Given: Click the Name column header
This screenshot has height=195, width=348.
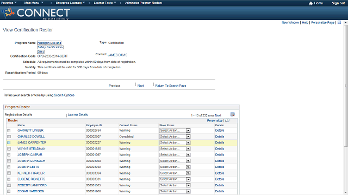Looking at the screenshot, I should click(21, 125).
